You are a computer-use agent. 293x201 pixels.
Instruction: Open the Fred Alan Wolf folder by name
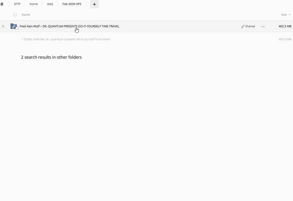pyautogui.click(x=69, y=26)
